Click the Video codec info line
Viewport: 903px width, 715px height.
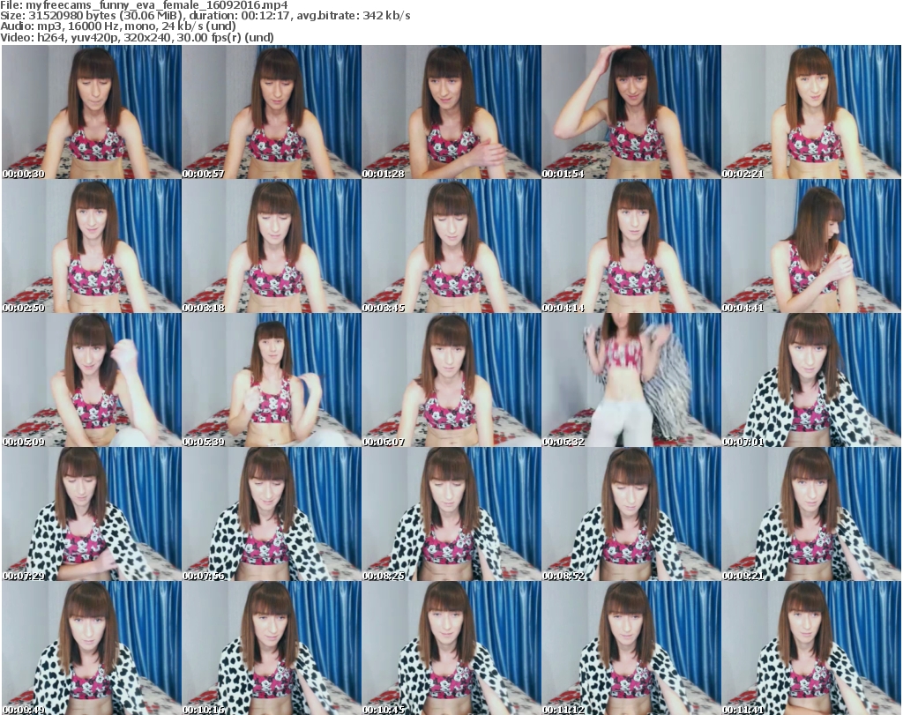[x=137, y=37]
